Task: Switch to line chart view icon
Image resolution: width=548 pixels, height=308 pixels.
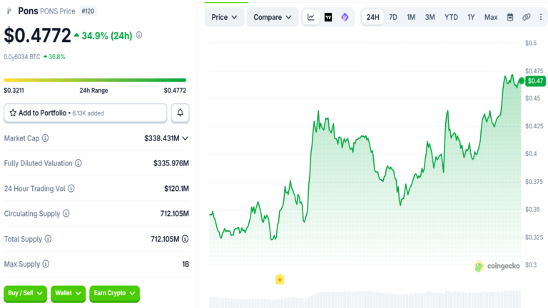Action: 310,17
